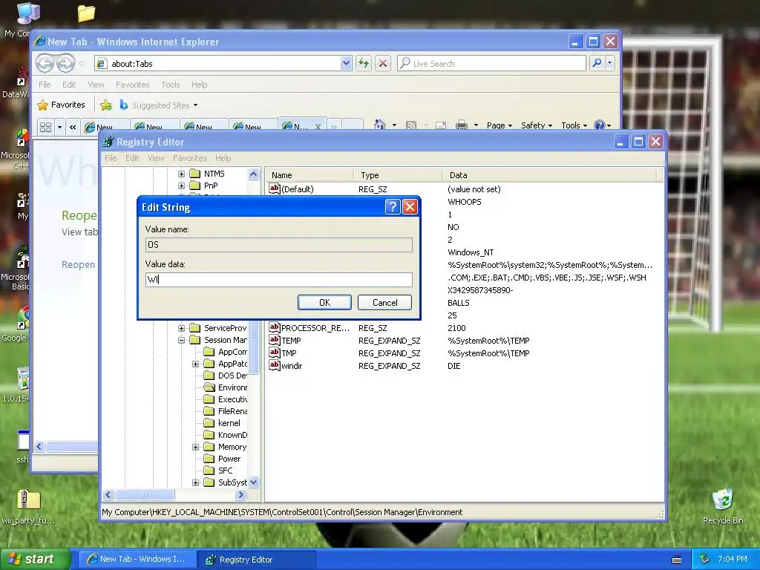
Task: Click the registry tree's horizontal scrollbar thumb
Action: pyautogui.click(x=145, y=495)
